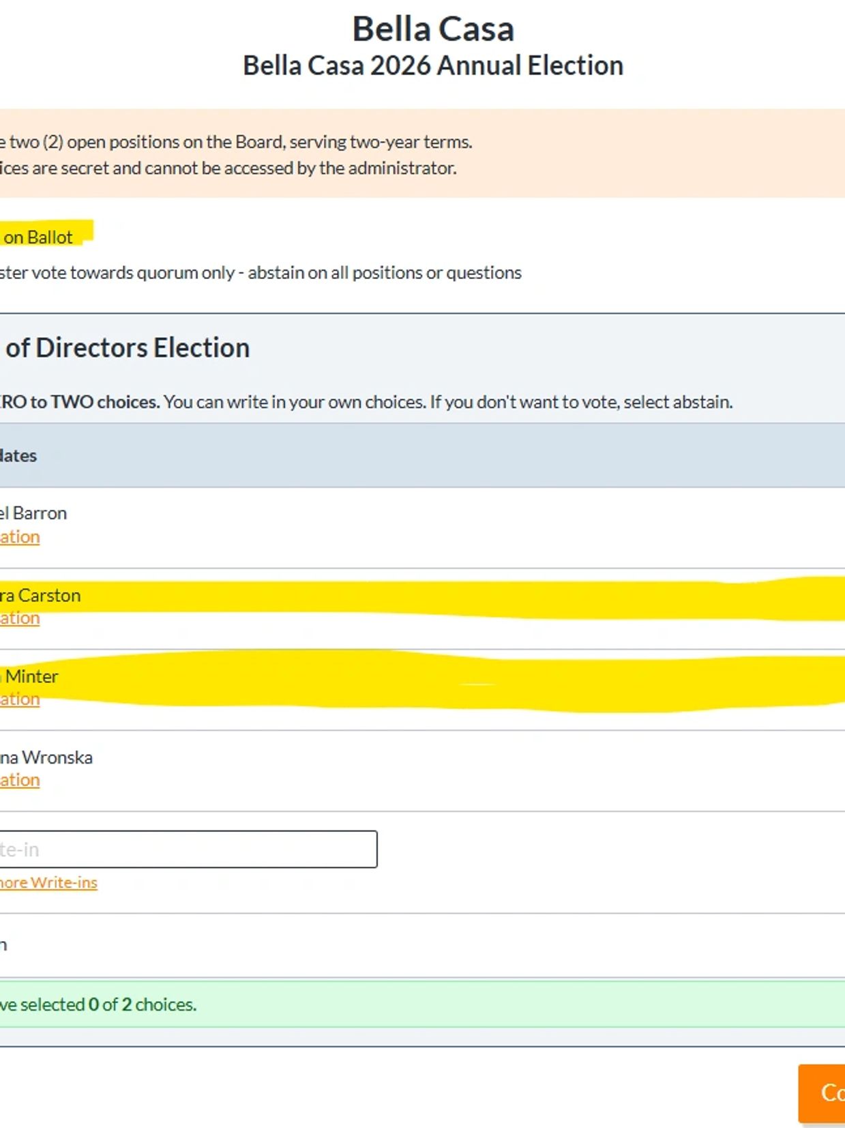Choose the highlighted 'on Ballot' voting option
The width and height of the screenshot is (845, 1128).
38,237
